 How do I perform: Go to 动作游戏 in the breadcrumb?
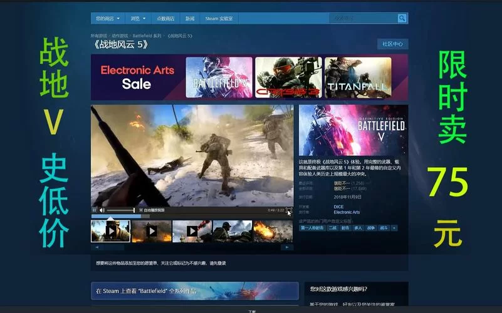(120, 36)
